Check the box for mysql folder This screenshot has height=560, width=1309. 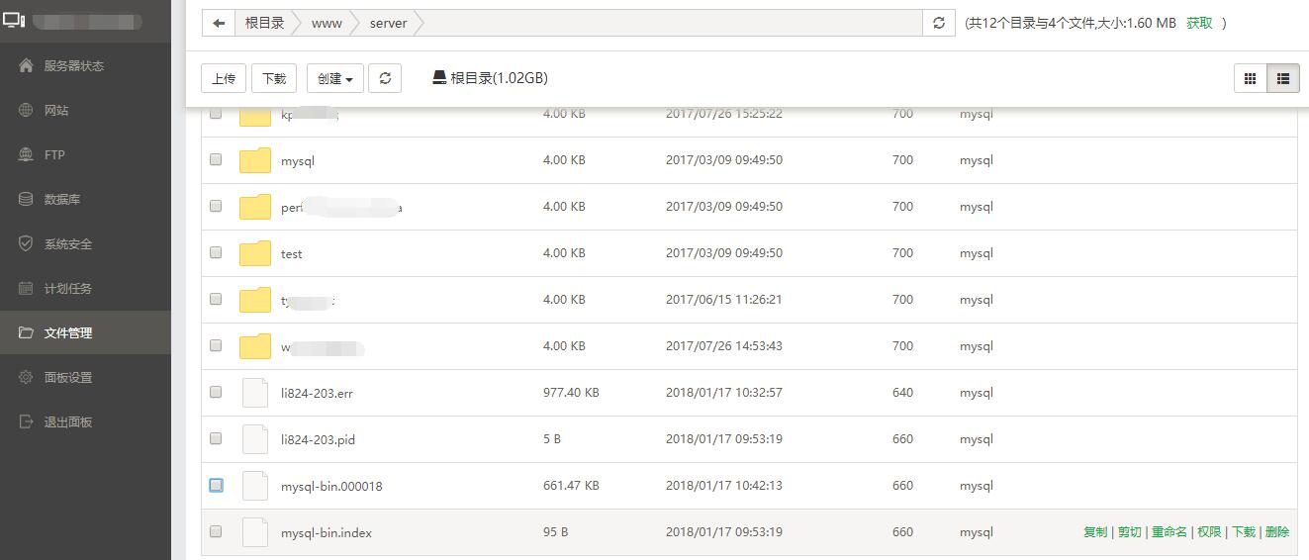[216, 159]
